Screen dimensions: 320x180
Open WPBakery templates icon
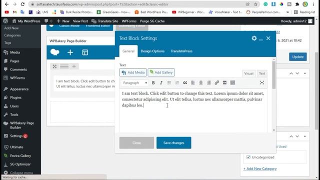(x=85, y=52)
